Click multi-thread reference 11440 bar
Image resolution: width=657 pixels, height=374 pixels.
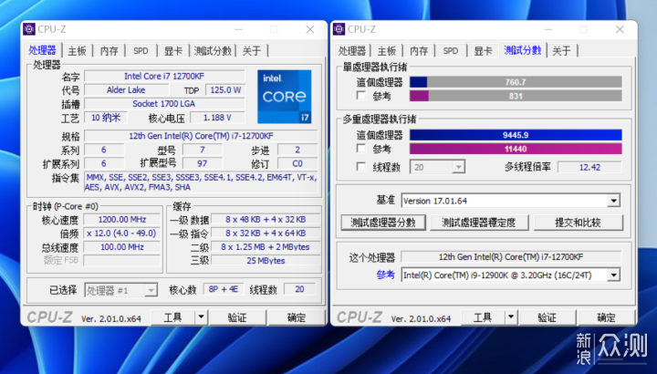point(516,149)
